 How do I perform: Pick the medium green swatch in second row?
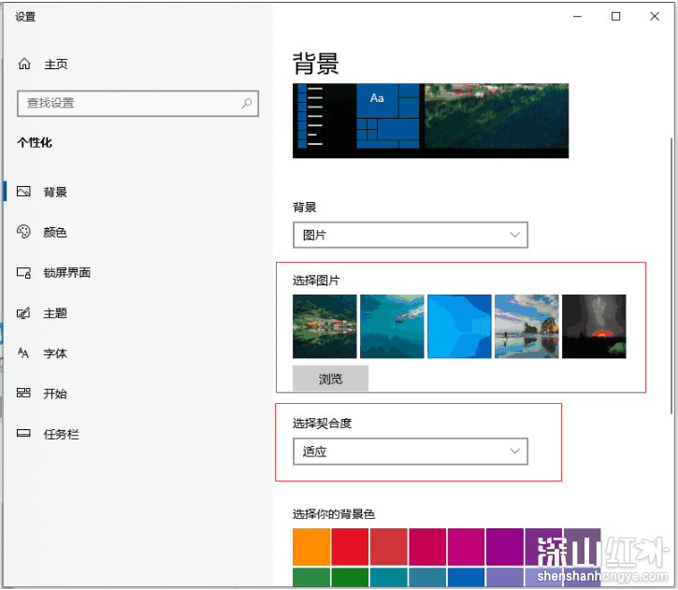pos(311,577)
